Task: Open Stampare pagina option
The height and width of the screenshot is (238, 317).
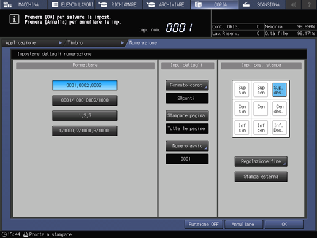Action: click(x=187, y=115)
